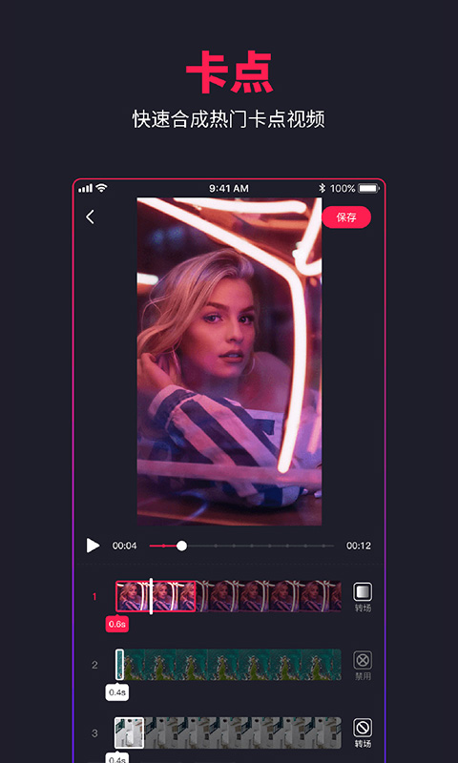Tap the battery icon in status bar

(369, 188)
